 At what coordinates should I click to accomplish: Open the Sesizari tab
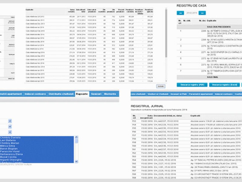96,94
